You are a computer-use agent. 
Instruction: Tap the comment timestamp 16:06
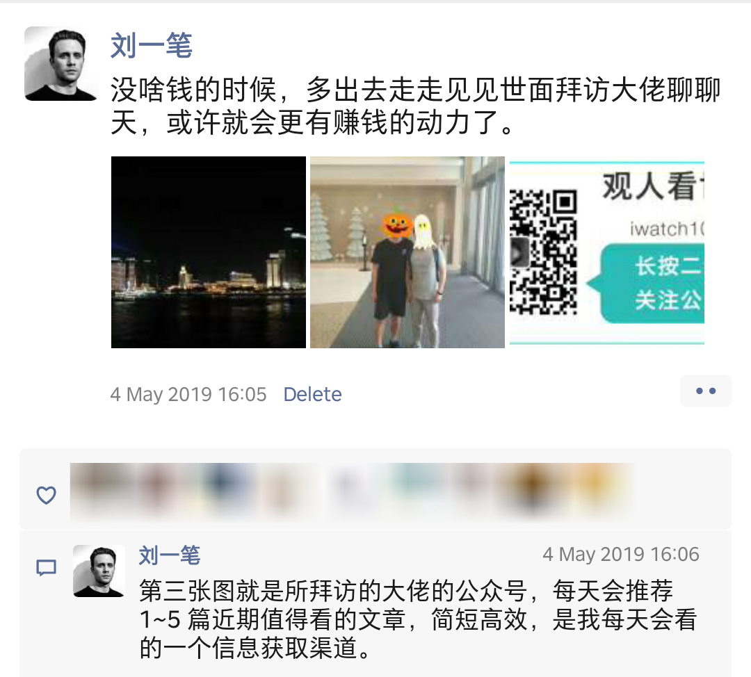coord(621,555)
